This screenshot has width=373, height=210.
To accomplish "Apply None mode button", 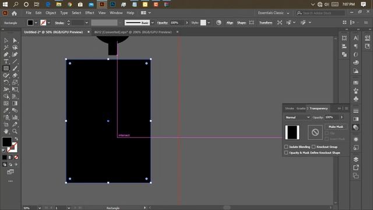I will pos(16,157).
